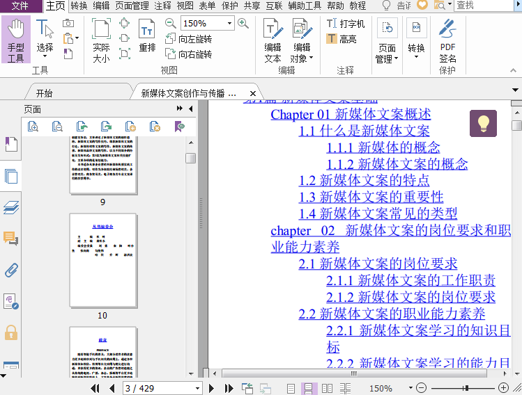Zoom out with the minus magnifier

[x=170, y=23]
